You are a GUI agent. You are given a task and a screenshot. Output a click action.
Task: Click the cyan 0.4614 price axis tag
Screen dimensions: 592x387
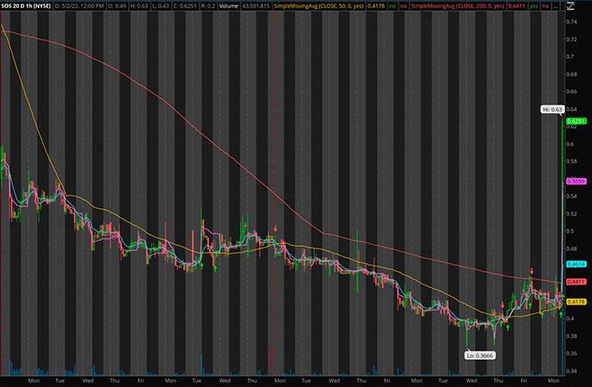pyautogui.click(x=577, y=264)
